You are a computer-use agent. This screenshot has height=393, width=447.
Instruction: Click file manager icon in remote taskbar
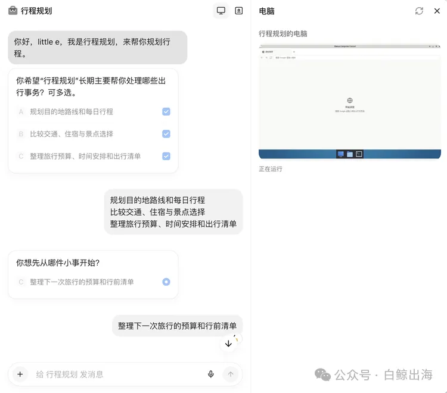[350, 154]
